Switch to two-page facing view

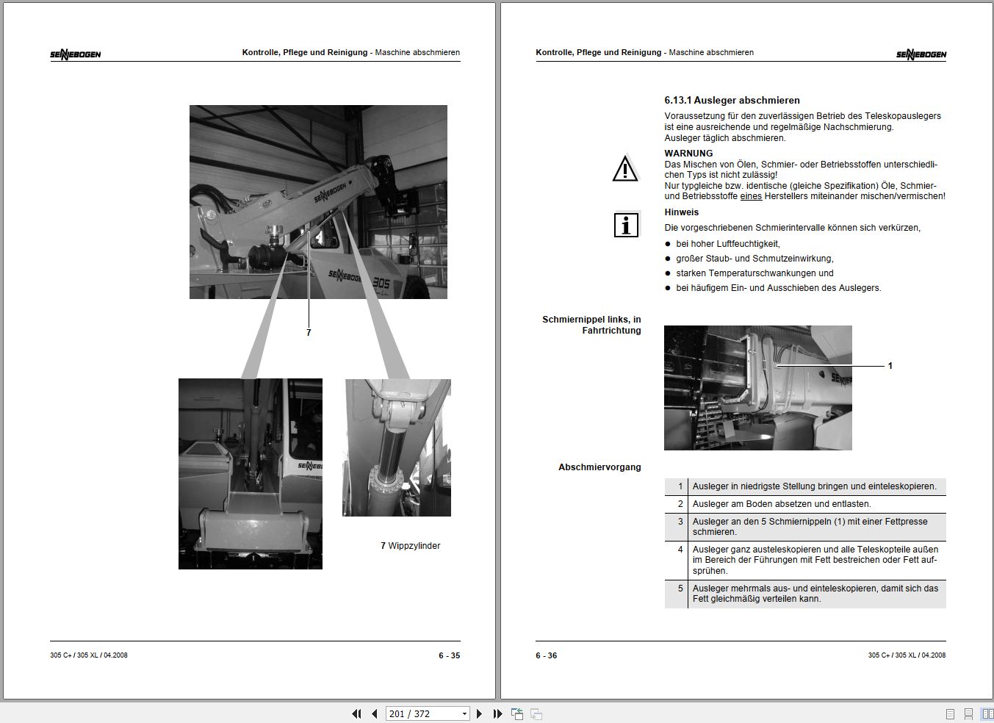[x=987, y=713]
